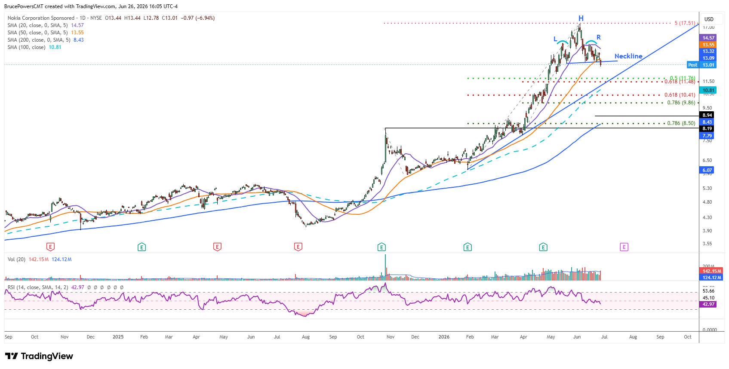729x369 pixels.
Task: Click the blue 6.07 price axis tag
Action: pos(707,170)
